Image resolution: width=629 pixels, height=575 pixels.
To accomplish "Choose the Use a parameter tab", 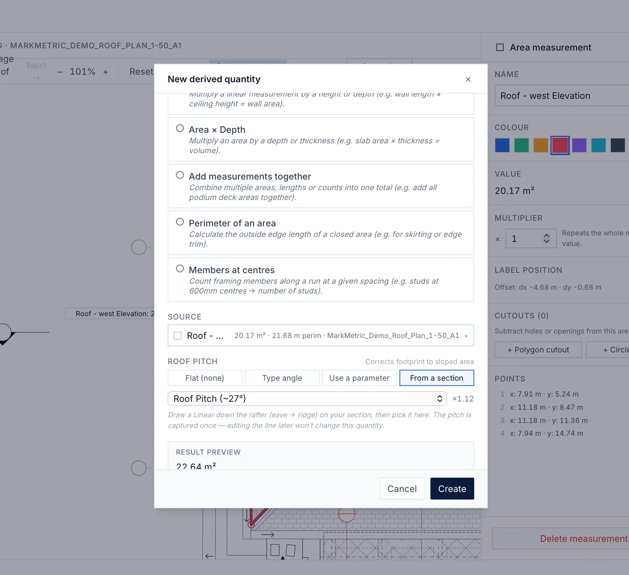I will click(359, 378).
